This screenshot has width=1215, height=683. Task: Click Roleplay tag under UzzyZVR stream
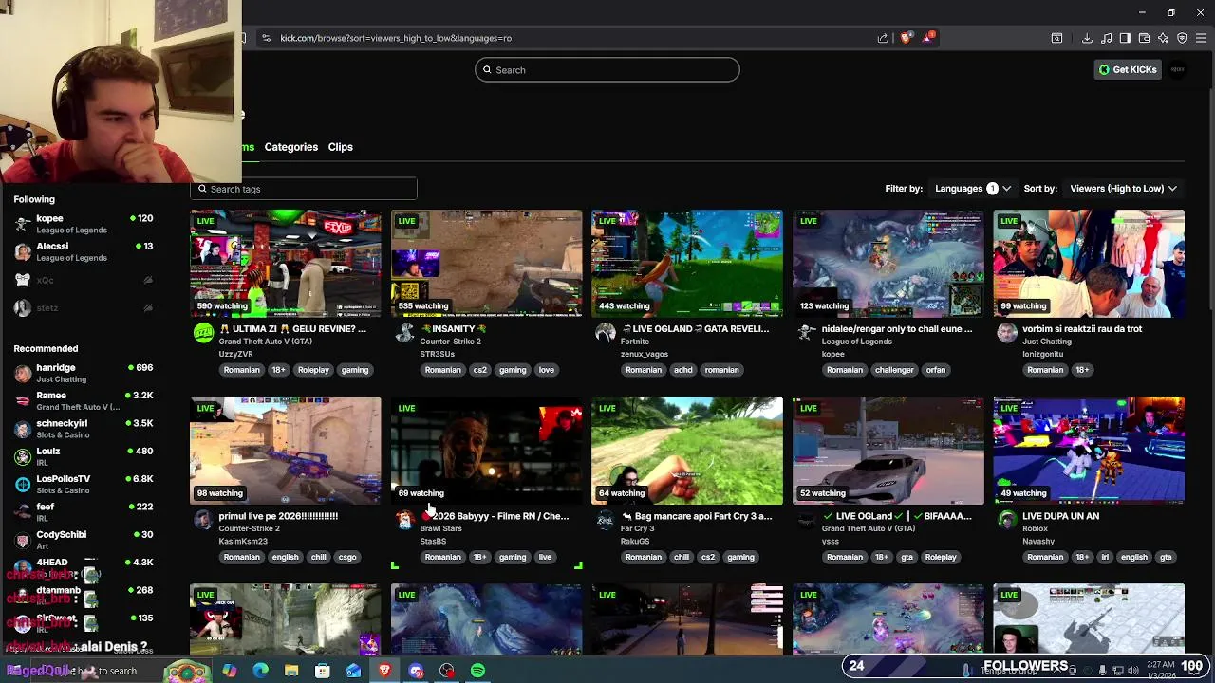click(x=313, y=370)
